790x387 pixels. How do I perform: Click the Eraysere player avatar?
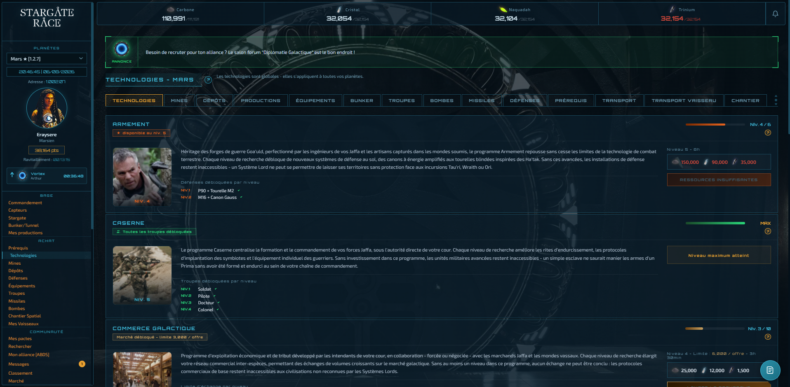(47, 108)
